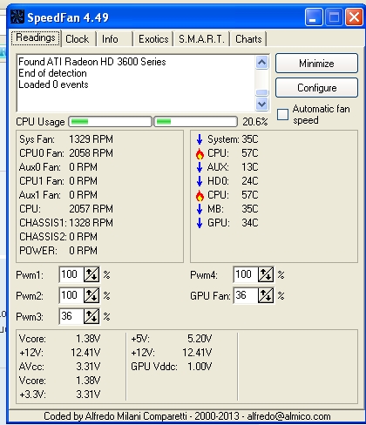This screenshot has height=425, width=366.
Task: Click the POWER 0 RPM reading
Action: (x=58, y=251)
